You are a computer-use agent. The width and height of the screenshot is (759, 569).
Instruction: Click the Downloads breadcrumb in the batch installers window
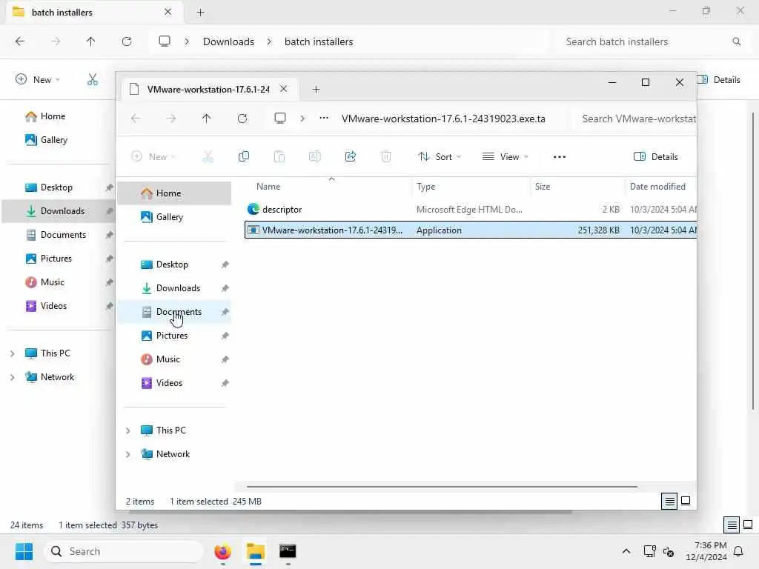click(228, 41)
